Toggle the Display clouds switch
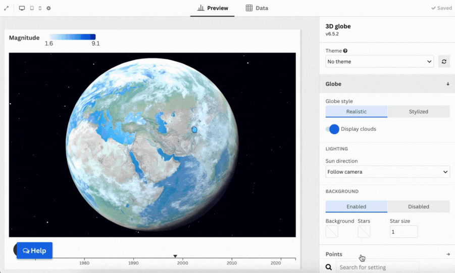The height and width of the screenshot is (273, 455). [x=333, y=129]
